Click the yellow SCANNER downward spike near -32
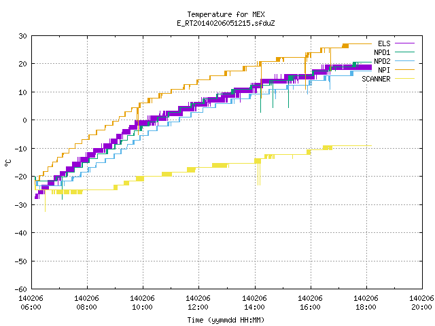The height and width of the screenshot is (326, 435). pyautogui.click(x=46, y=202)
